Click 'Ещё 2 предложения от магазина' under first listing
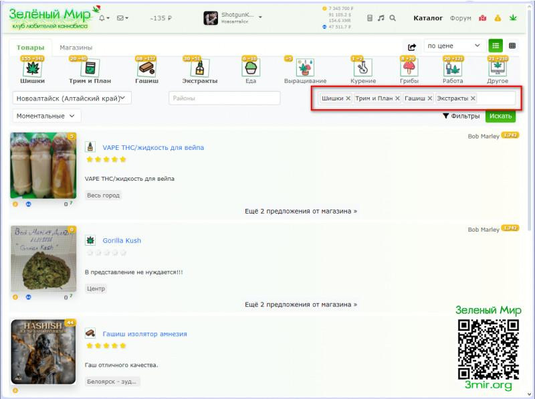 pos(301,211)
